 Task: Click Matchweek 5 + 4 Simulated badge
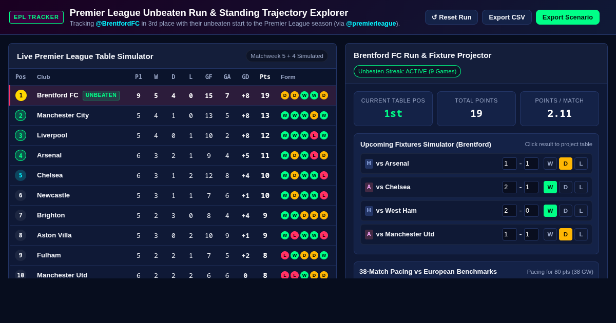[287, 56]
